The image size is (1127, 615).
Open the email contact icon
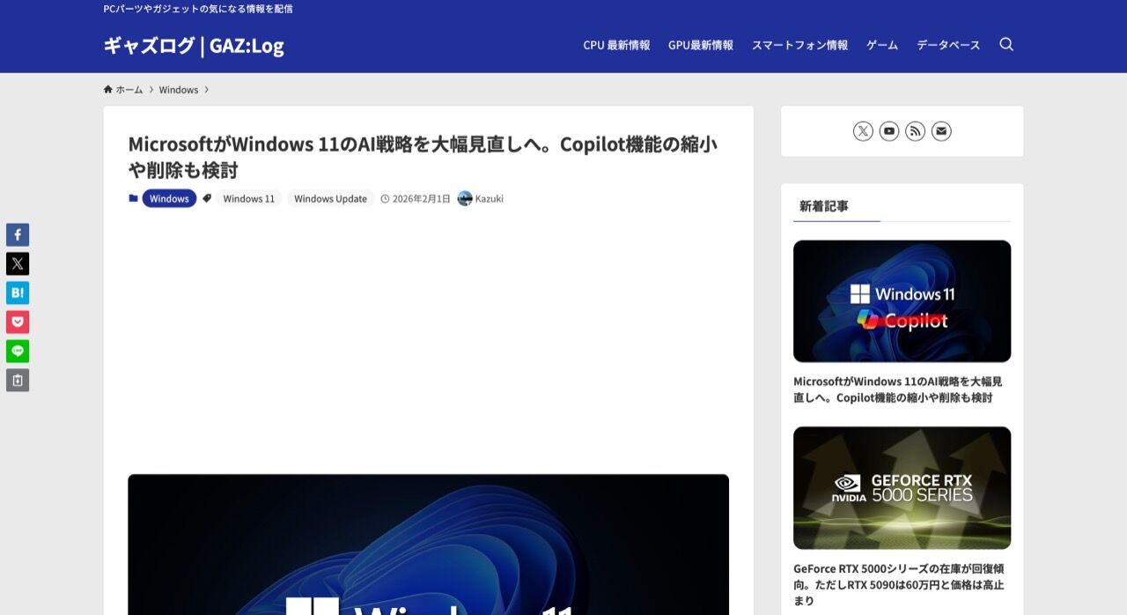(x=941, y=131)
